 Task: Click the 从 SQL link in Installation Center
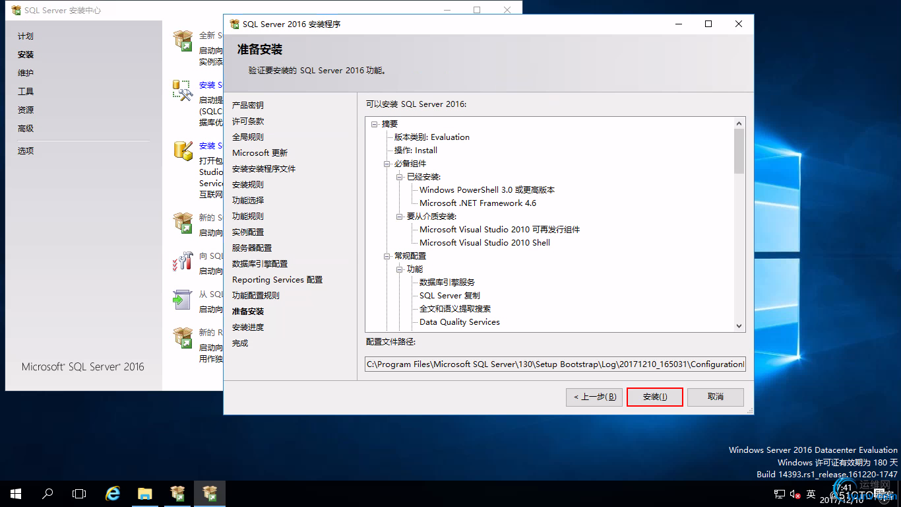click(x=211, y=294)
